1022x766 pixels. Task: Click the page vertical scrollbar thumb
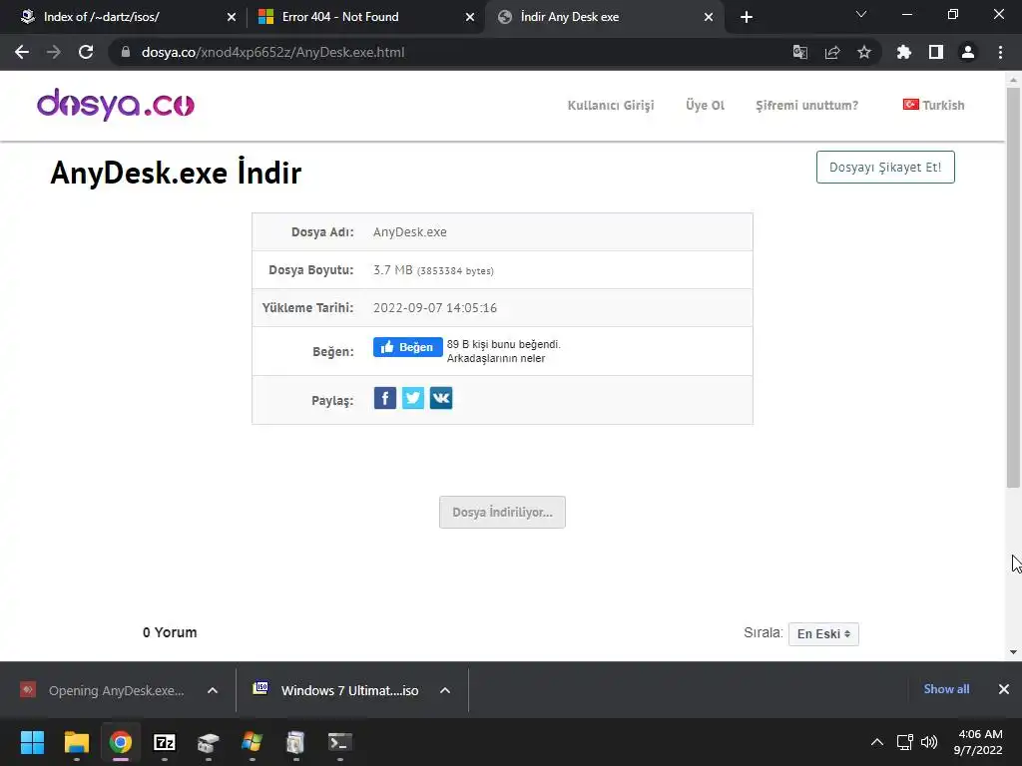(x=1013, y=286)
